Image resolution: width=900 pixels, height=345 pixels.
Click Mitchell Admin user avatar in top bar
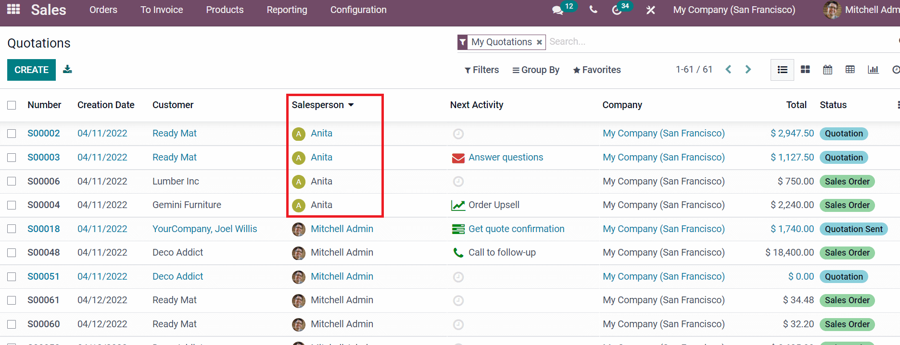pos(832,10)
